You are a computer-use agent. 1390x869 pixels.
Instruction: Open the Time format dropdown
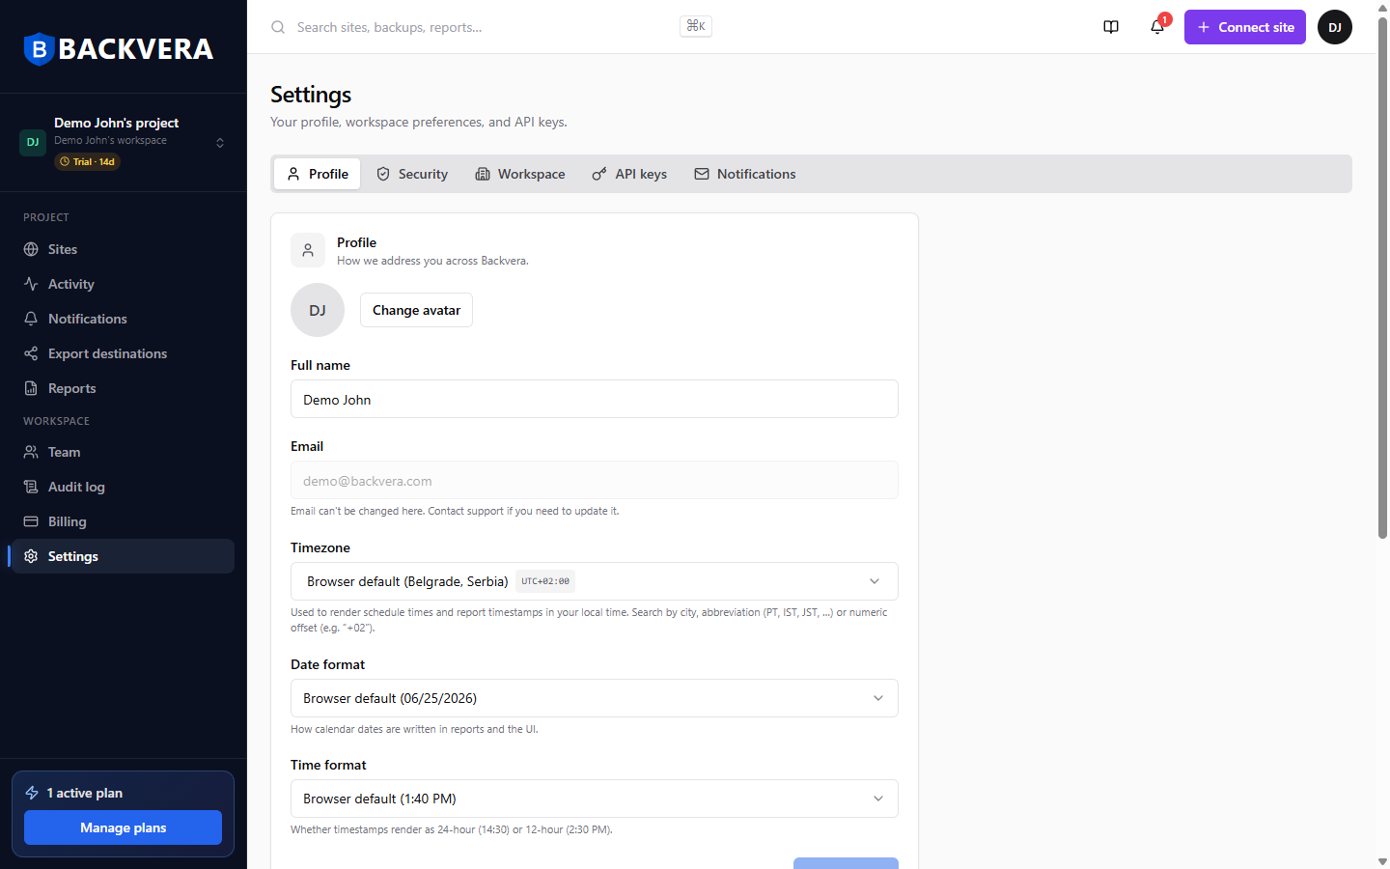coord(595,799)
